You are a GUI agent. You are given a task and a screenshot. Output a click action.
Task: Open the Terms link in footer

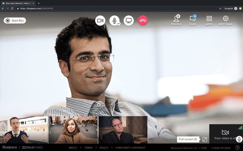point(88,148)
